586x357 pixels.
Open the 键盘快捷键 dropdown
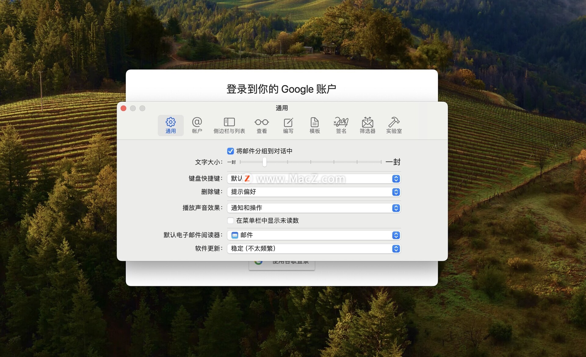click(x=314, y=179)
